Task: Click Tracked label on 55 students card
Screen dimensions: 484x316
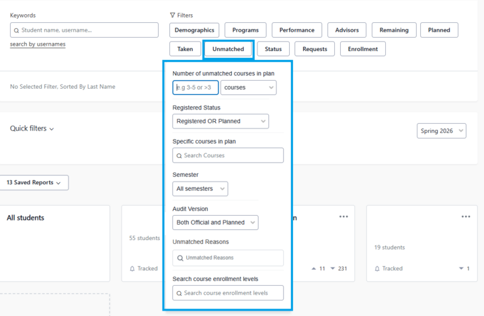Action: click(x=147, y=269)
